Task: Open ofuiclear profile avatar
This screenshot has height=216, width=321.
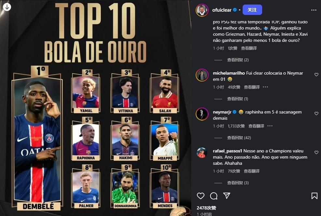Action: tap(202, 10)
